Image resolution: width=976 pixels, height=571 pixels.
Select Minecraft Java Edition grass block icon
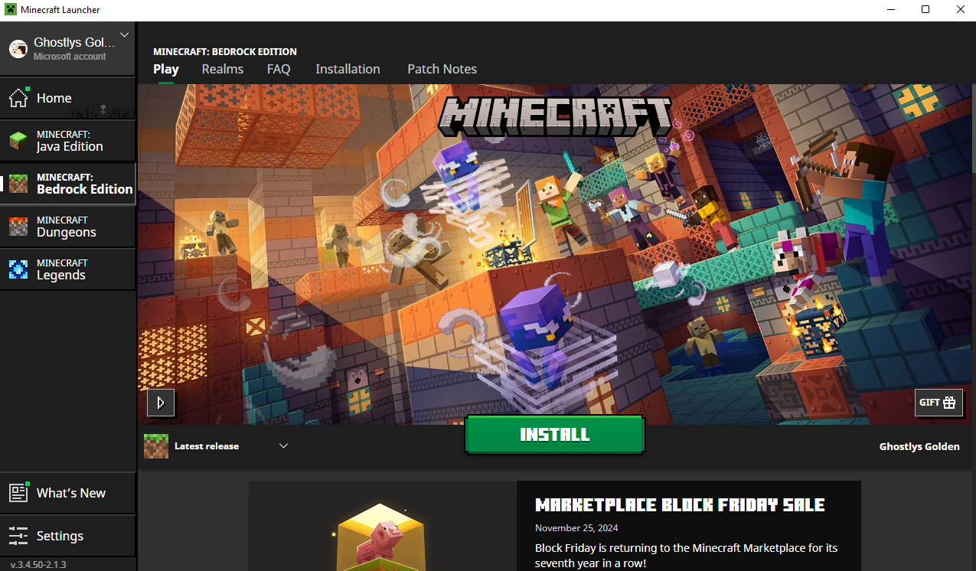(18, 141)
